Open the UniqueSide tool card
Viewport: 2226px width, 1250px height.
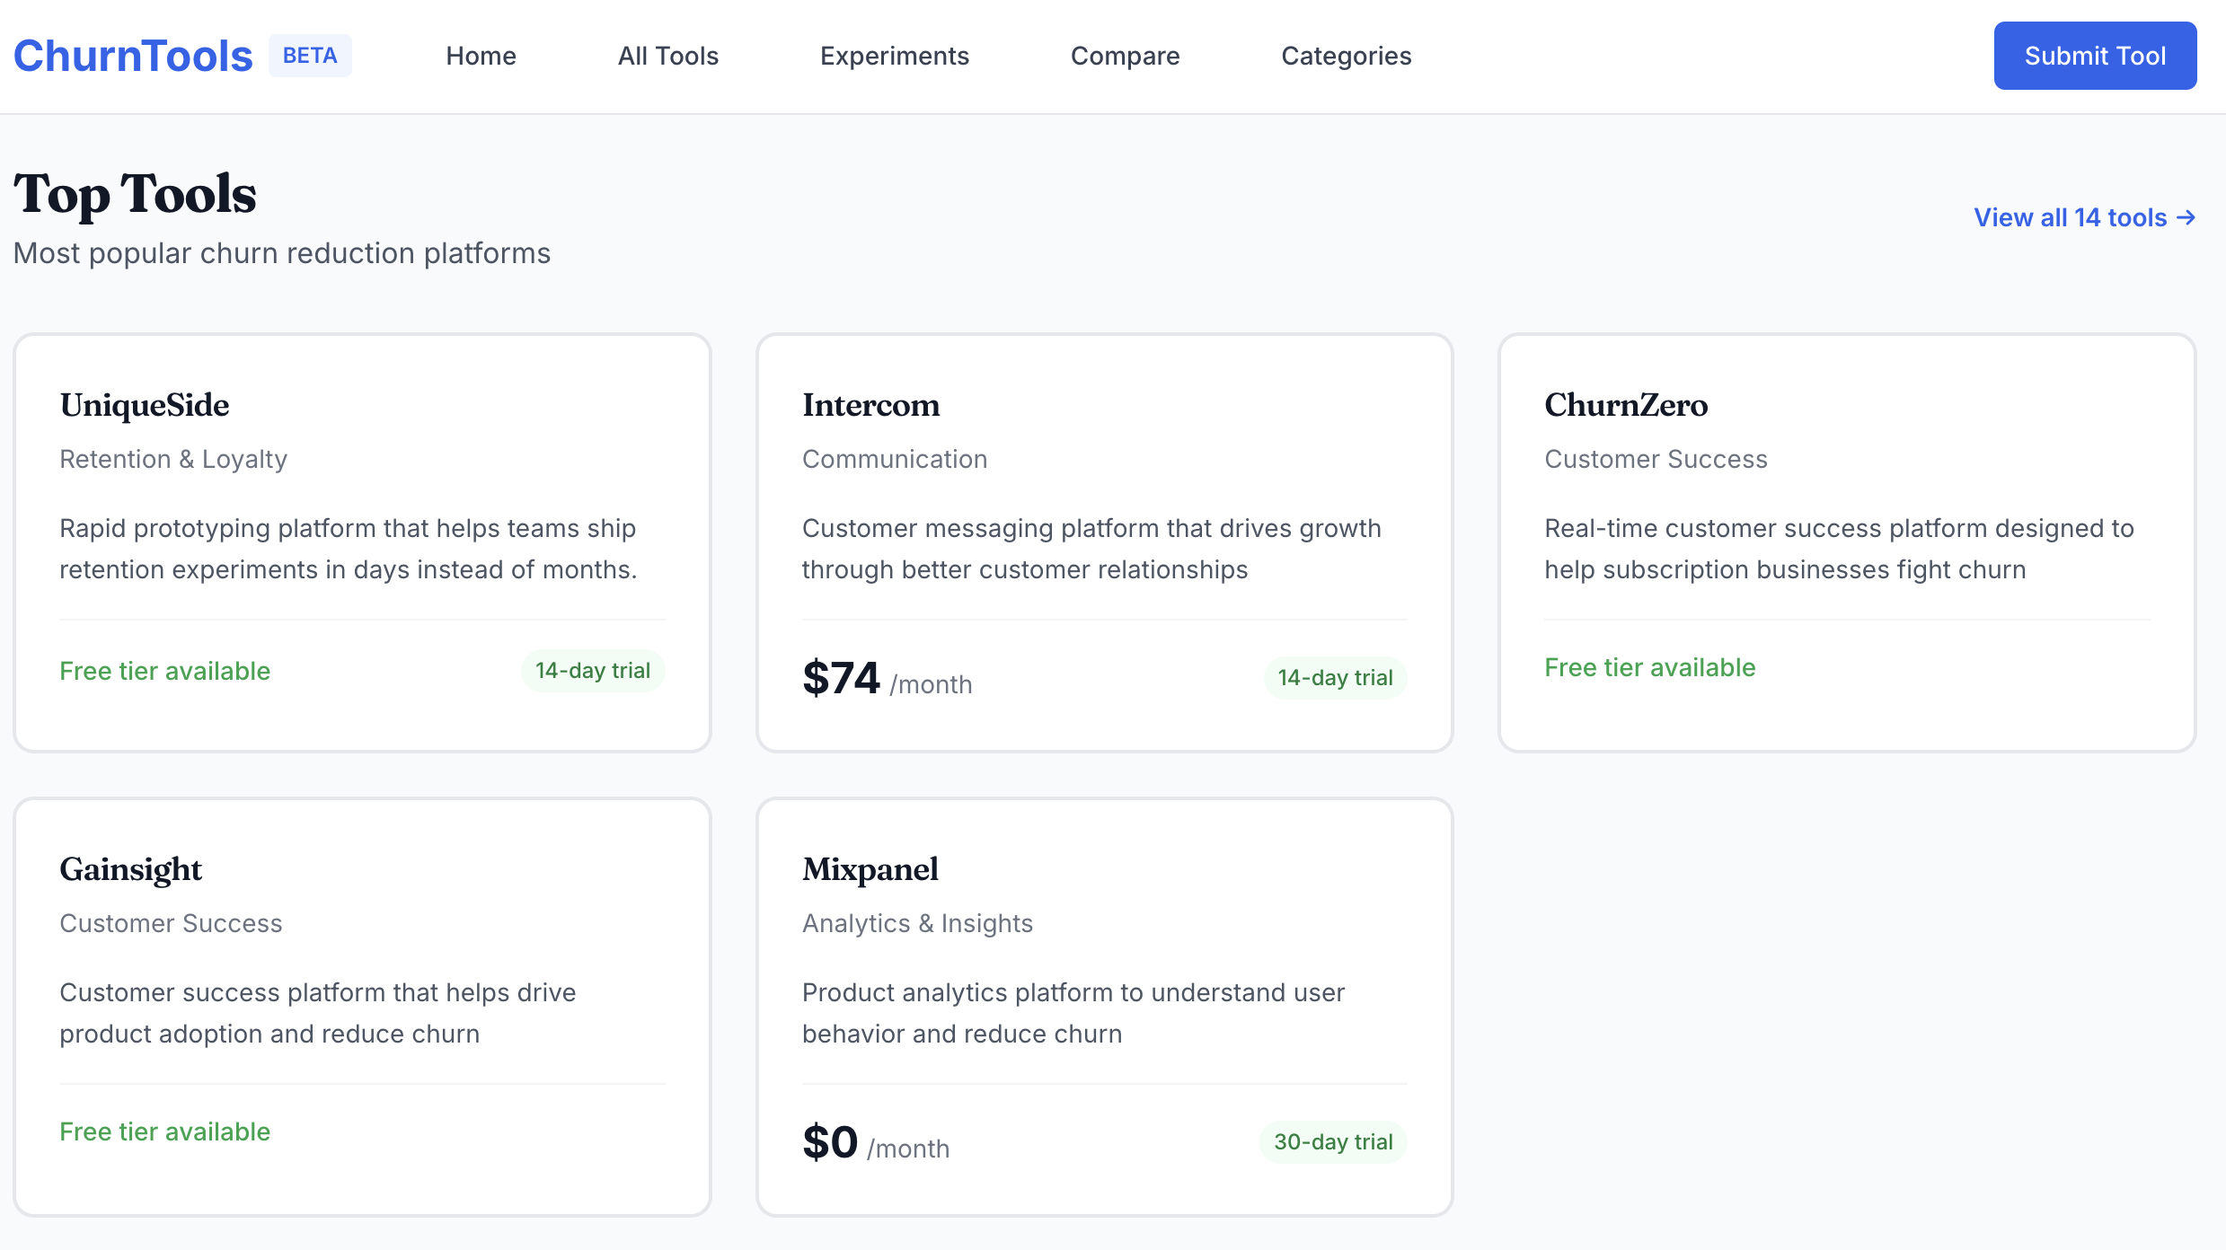362,543
